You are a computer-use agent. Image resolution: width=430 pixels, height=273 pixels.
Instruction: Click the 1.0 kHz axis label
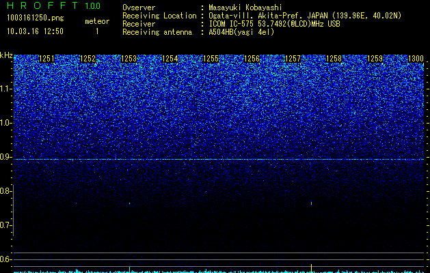(x=5, y=123)
